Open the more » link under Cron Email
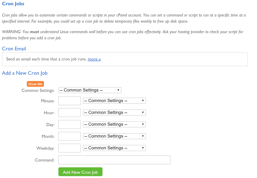257x178 pixels. click(94, 59)
